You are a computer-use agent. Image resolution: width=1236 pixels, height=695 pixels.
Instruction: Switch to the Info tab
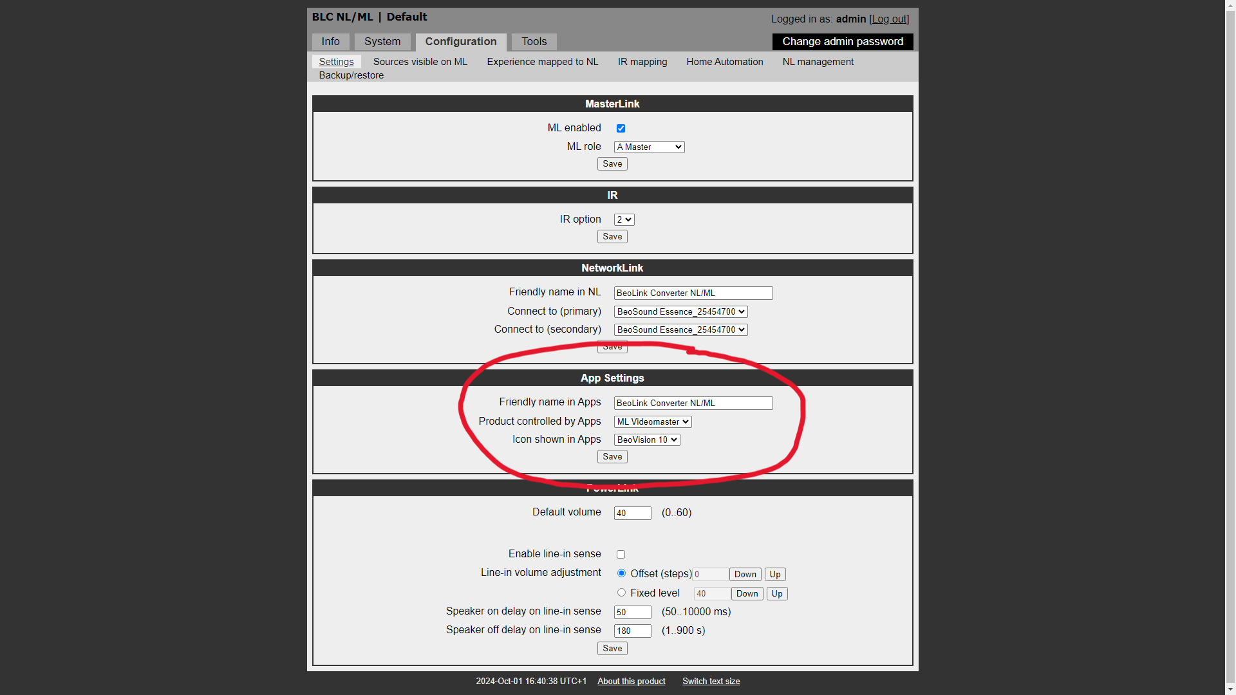pos(330,42)
